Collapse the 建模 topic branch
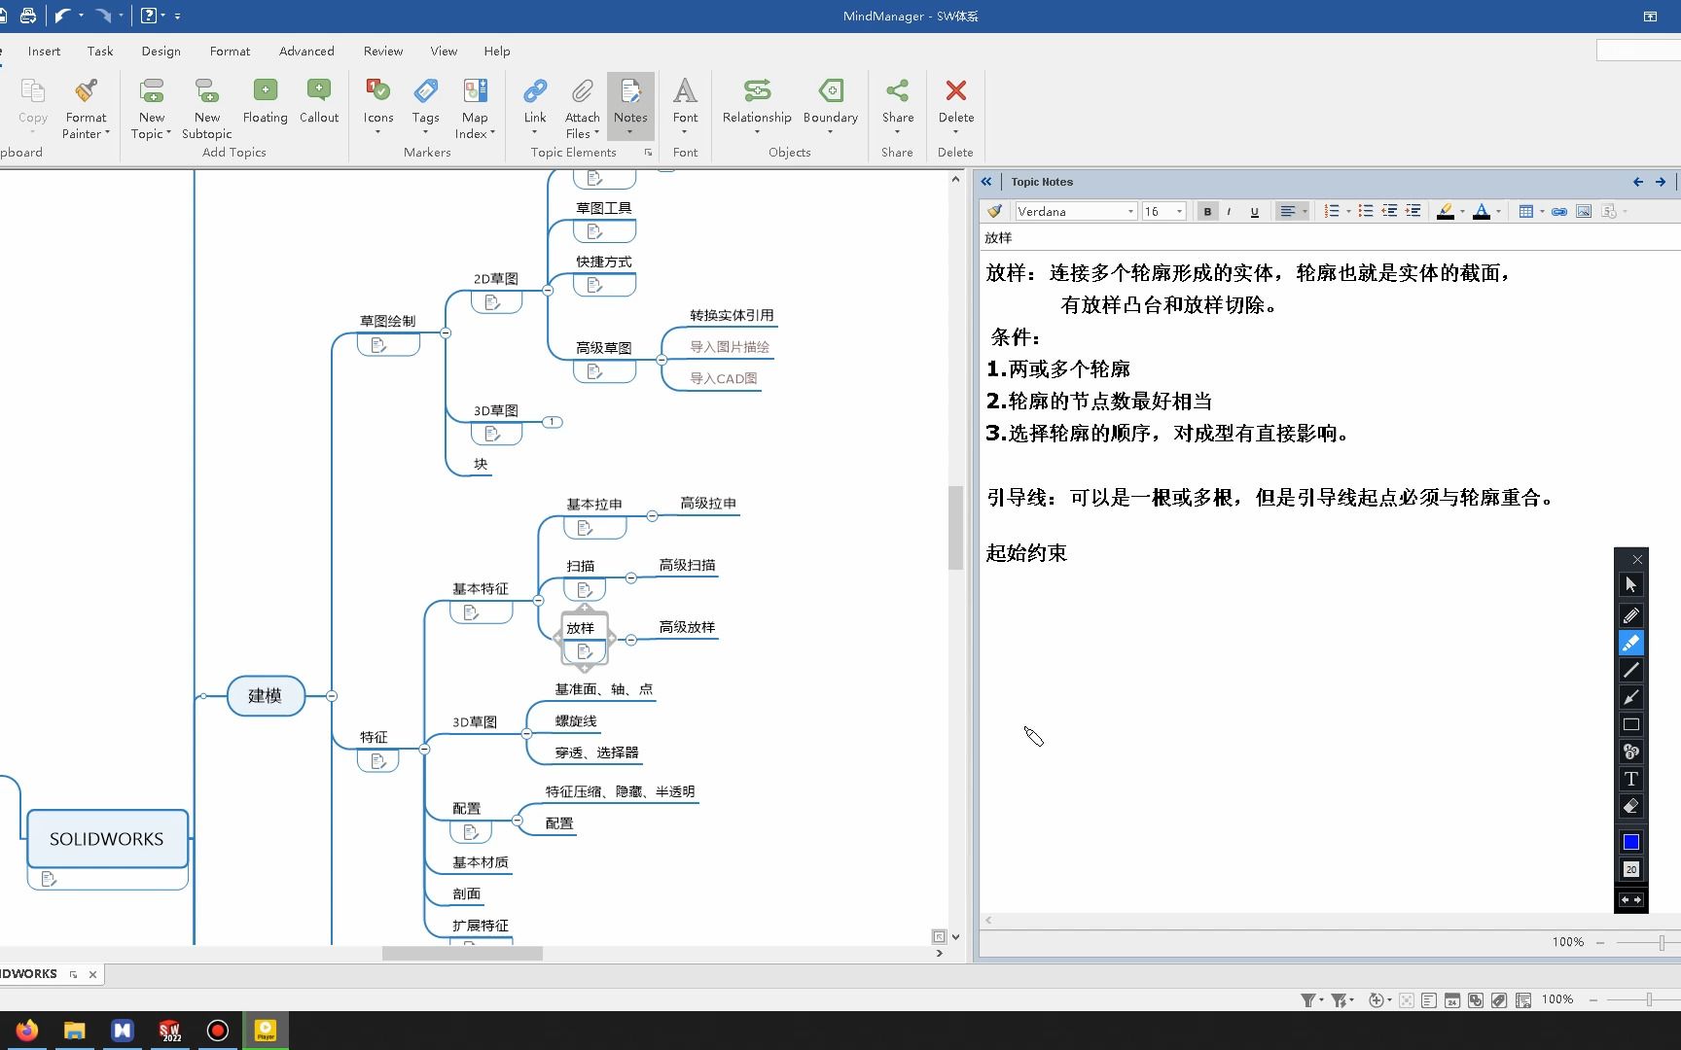Viewport: 1681px width, 1050px height. (x=332, y=696)
